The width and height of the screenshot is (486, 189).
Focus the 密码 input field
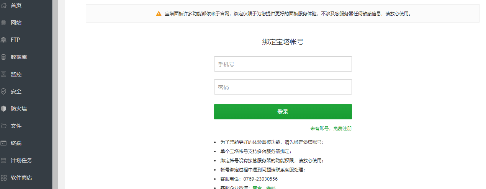tap(283, 87)
